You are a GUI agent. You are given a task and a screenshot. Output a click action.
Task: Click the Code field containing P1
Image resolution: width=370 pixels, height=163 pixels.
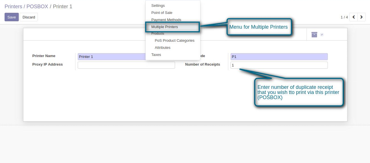(x=279, y=57)
